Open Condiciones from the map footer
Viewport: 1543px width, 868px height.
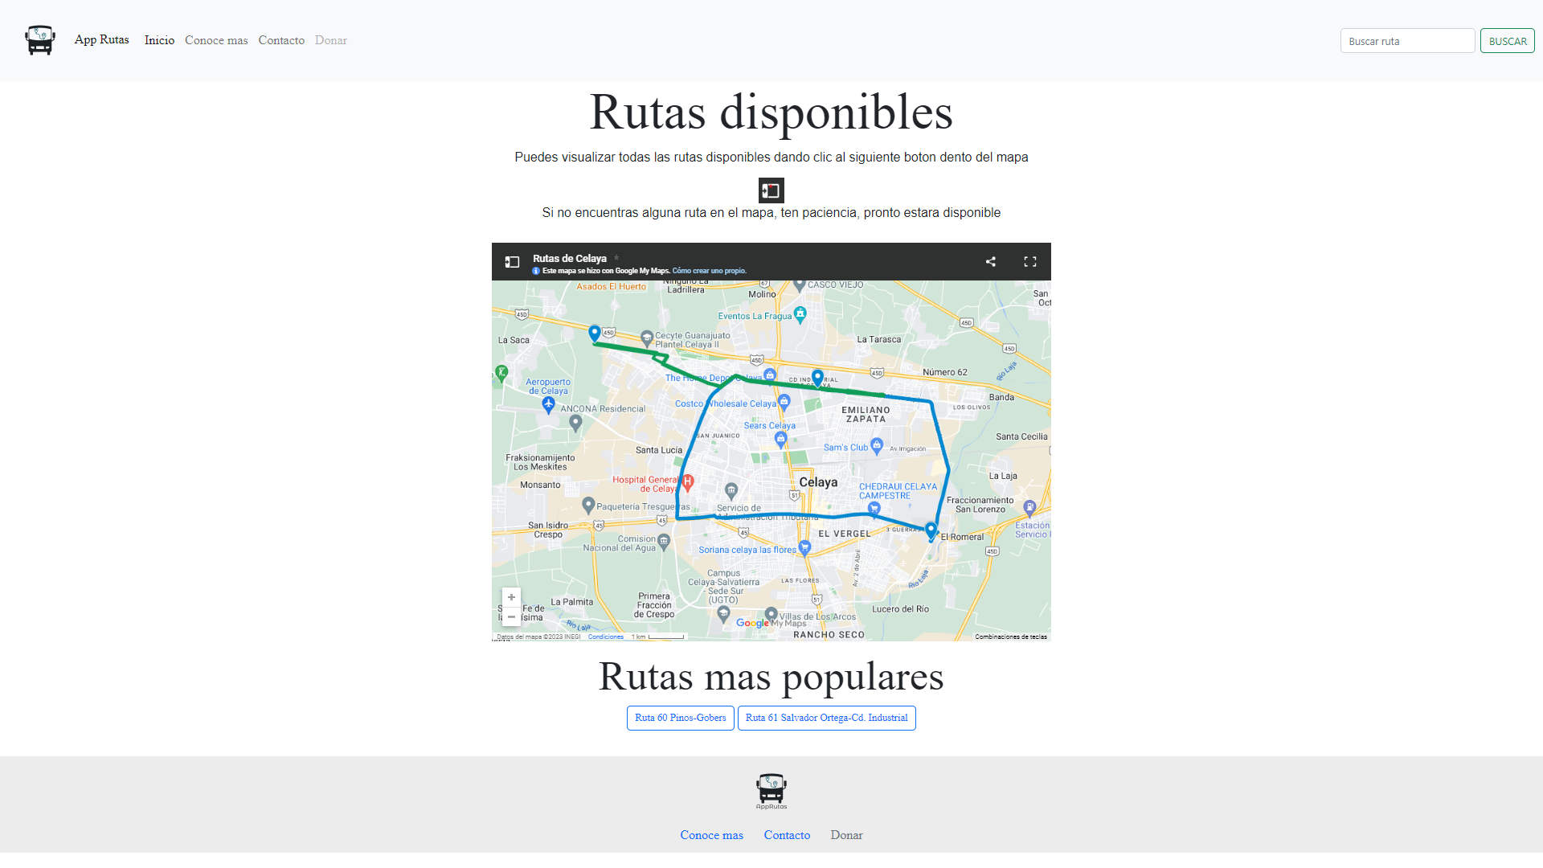tap(607, 636)
